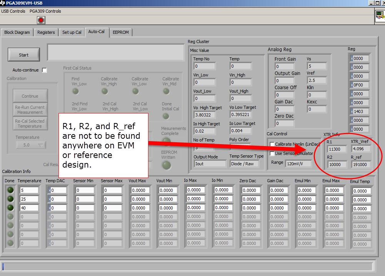The image size is (385, 276).
Task: Select the Auto-Cal tab
Action: pyautogui.click(x=97, y=32)
